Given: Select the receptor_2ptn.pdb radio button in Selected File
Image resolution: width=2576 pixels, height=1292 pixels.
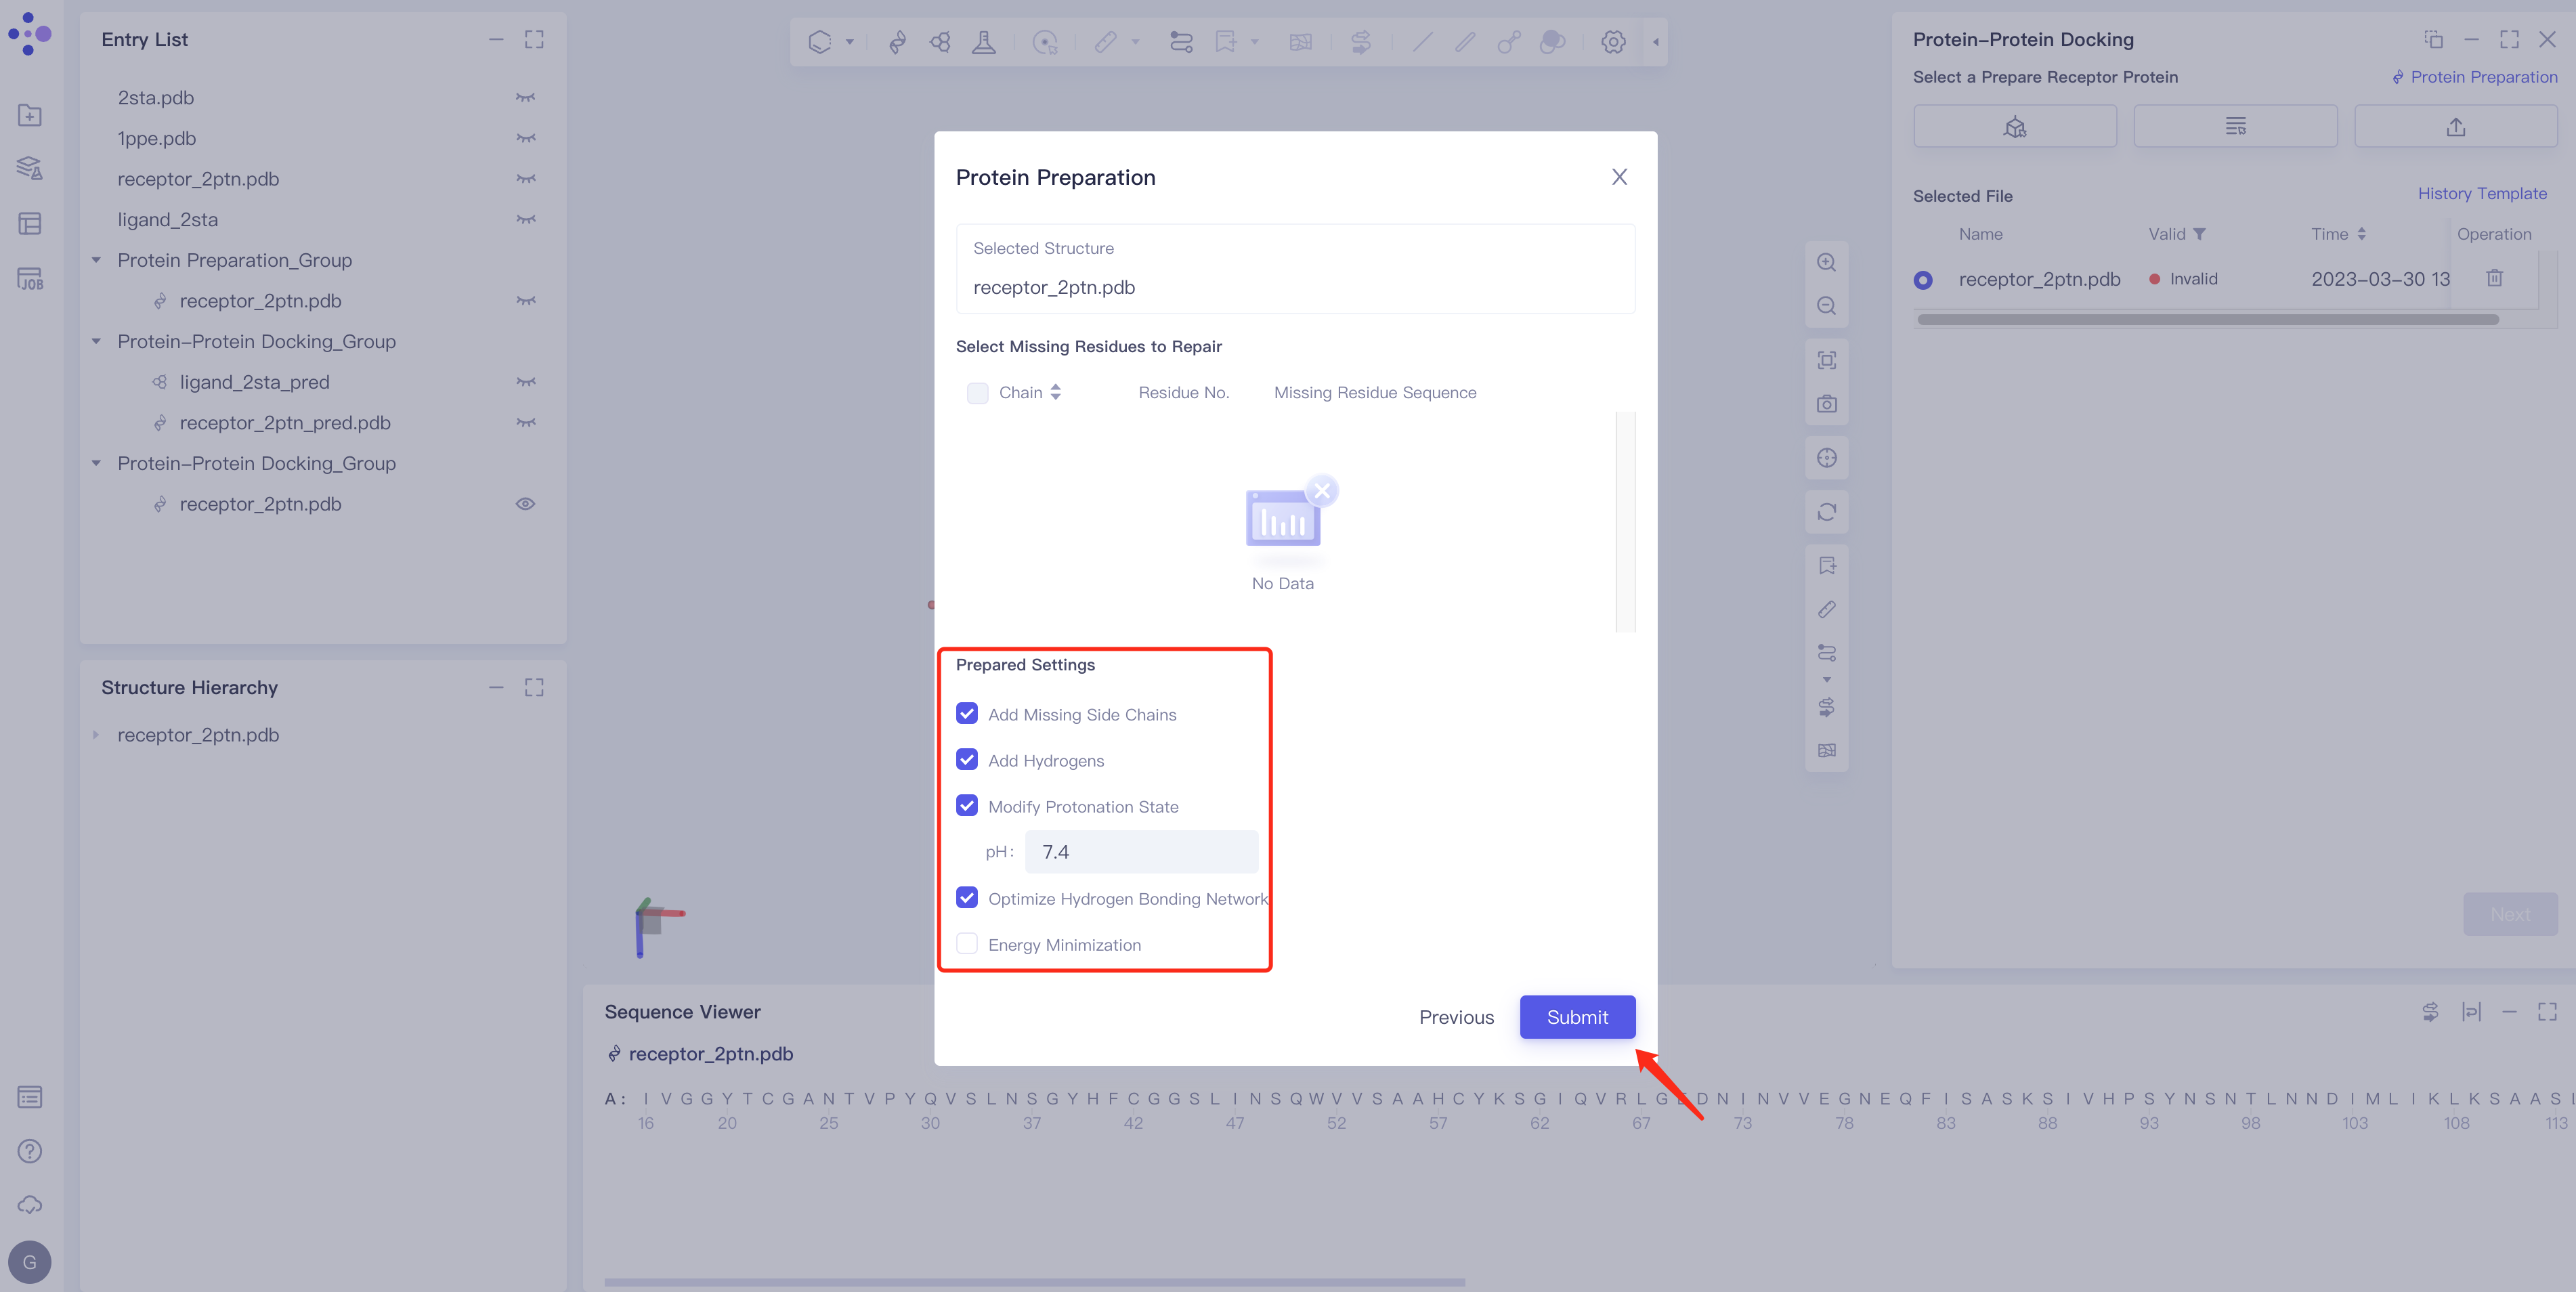Looking at the screenshot, I should coord(1922,280).
